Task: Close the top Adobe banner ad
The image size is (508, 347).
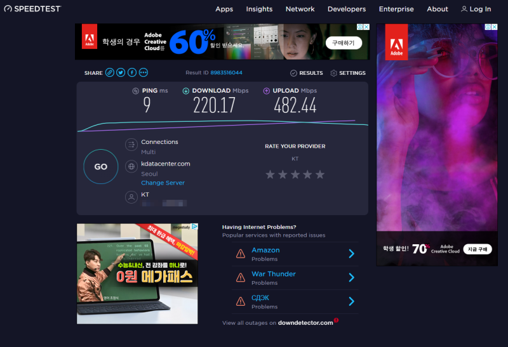Action: (x=366, y=27)
